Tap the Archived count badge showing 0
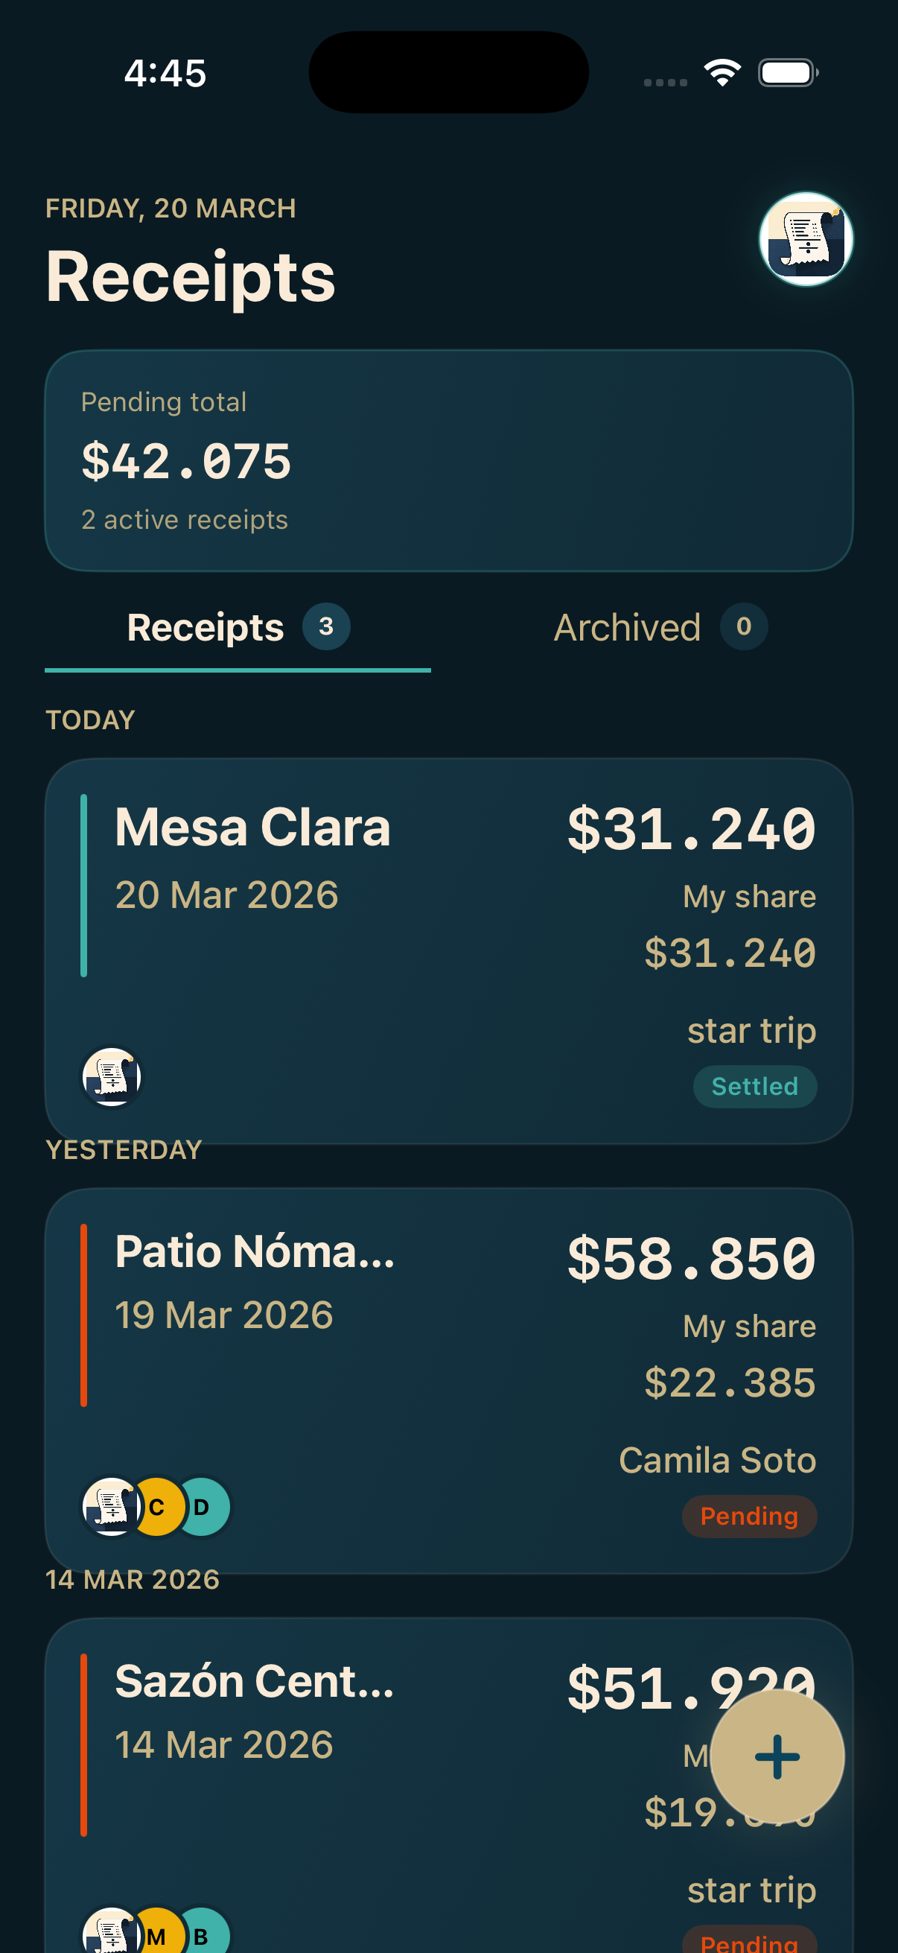The image size is (898, 1953). point(743,626)
